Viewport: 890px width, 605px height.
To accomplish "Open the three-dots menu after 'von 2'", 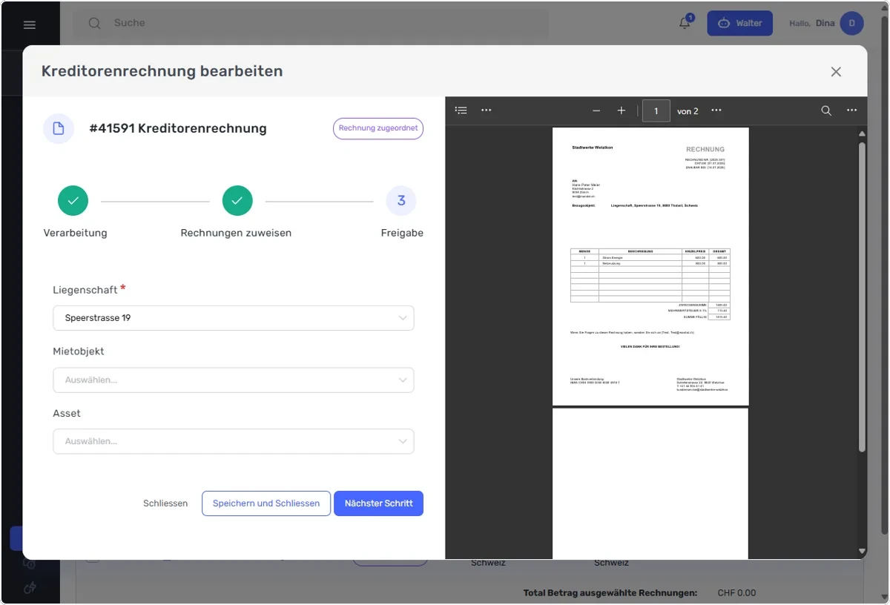I will (x=716, y=110).
